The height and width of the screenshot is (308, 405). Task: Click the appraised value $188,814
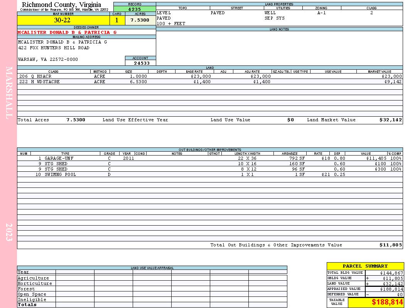click(x=391, y=289)
